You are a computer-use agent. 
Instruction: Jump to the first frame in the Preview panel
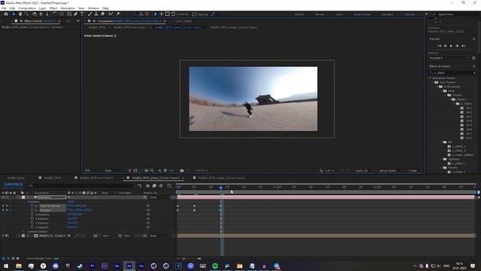(439, 46)
